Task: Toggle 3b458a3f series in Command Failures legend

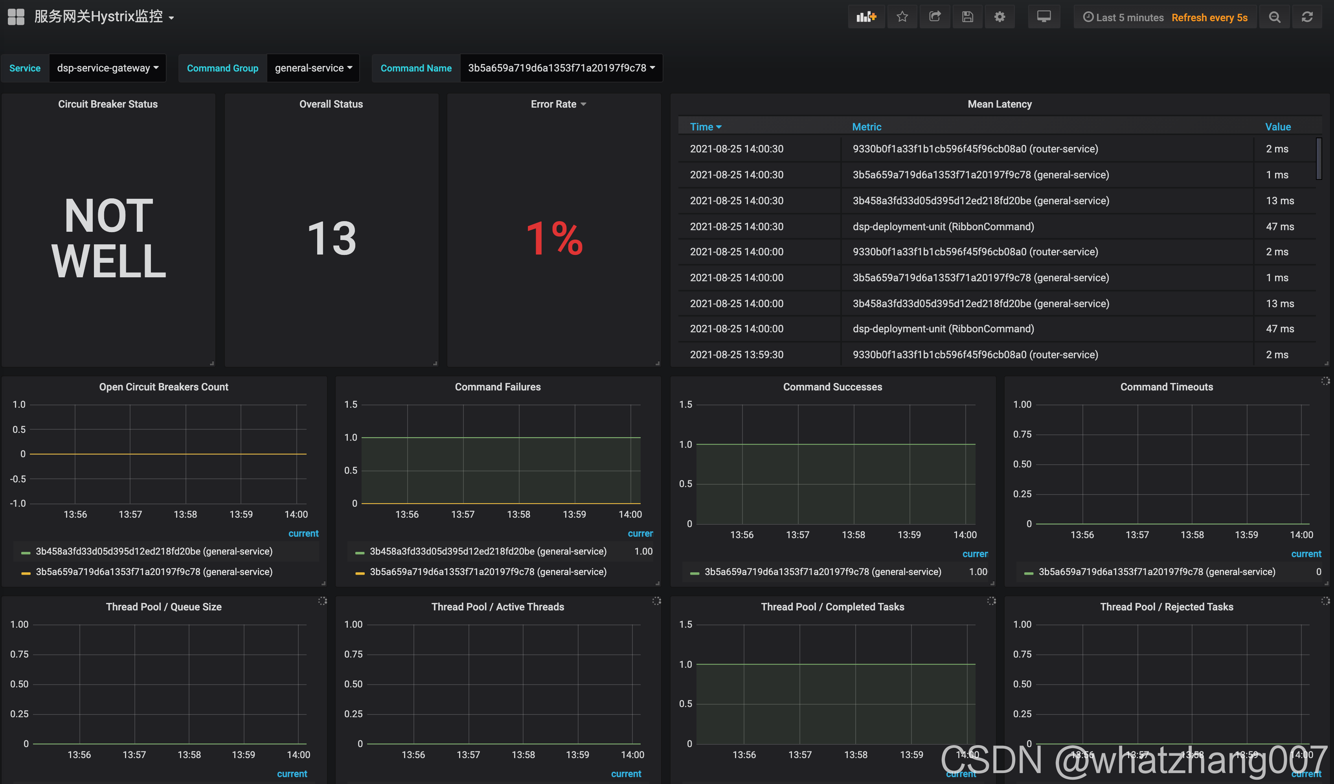Action: [488, 551]
